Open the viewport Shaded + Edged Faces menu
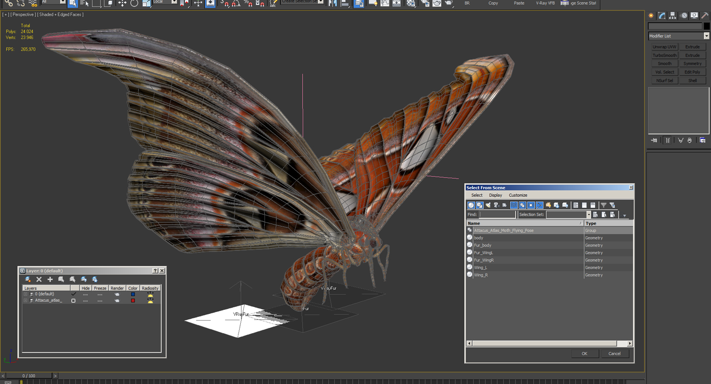711x384 pixels. (61, 14)
